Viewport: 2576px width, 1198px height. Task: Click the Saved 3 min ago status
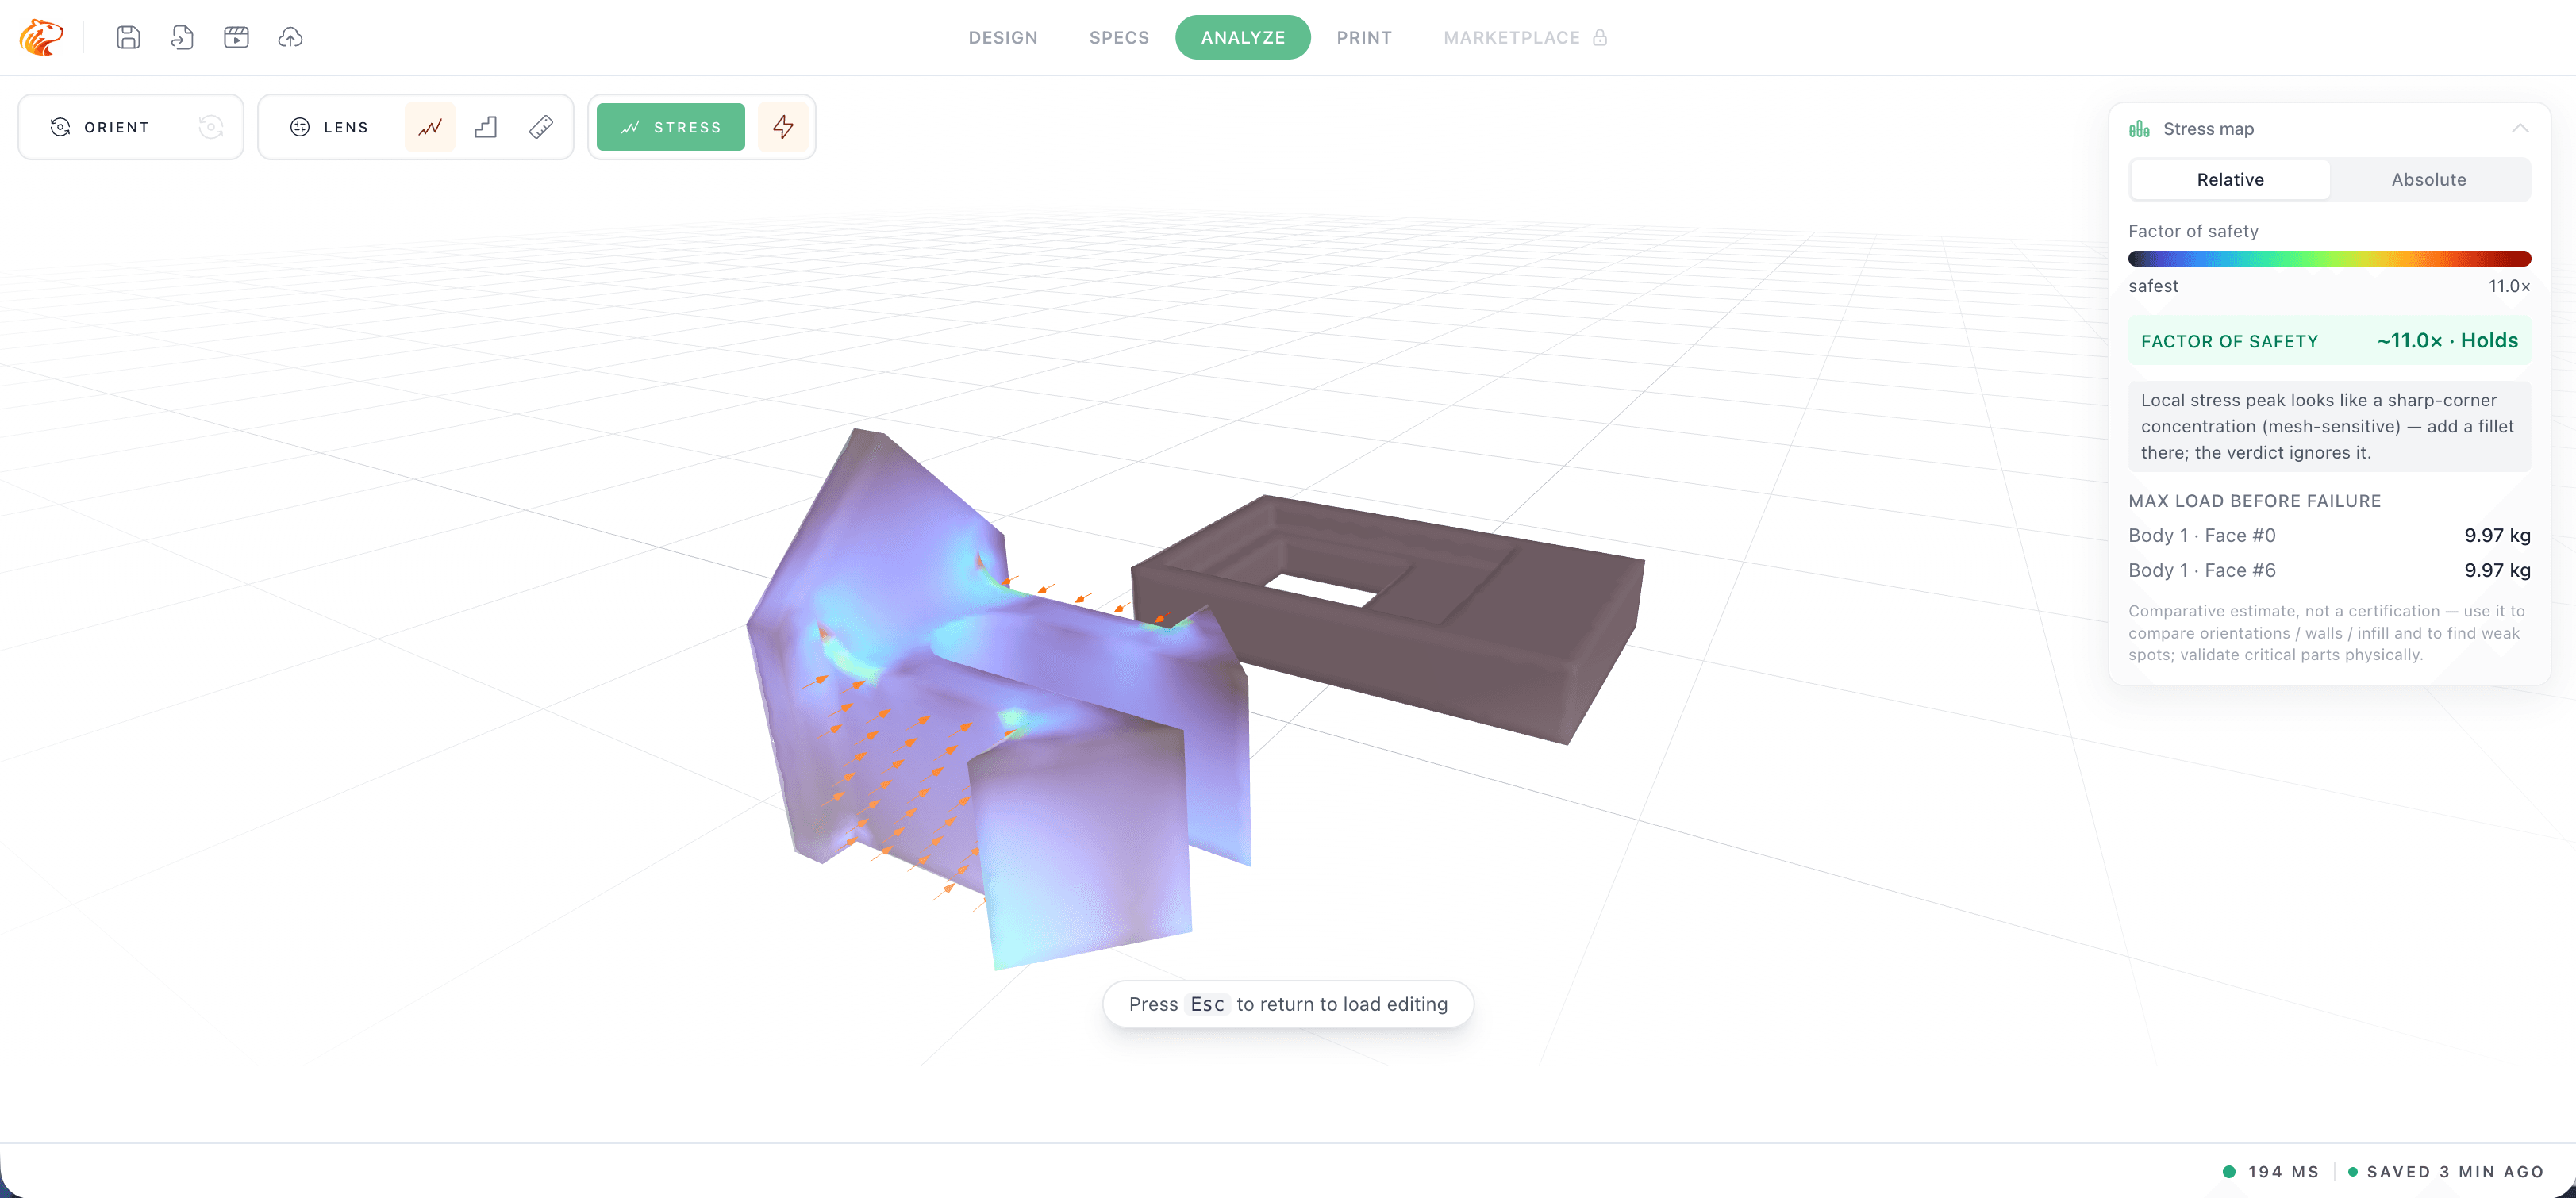[2445, 1171]
